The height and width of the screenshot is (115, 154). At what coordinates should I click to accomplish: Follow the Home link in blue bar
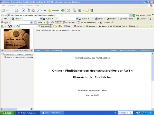[113, 51]
